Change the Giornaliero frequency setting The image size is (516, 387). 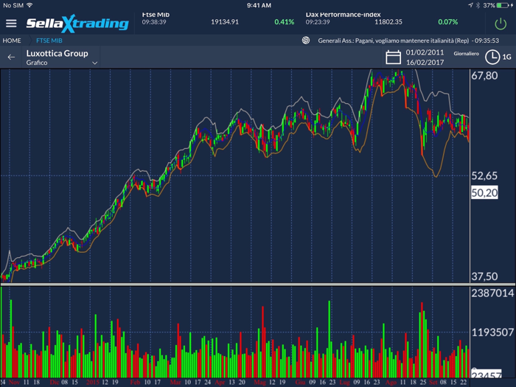click(467, 54)
